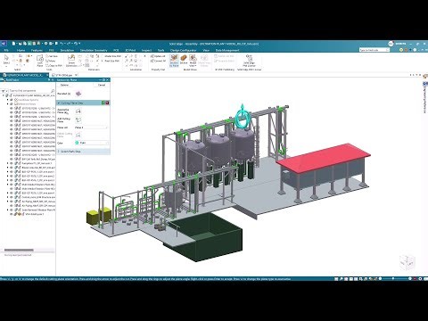Toggle visibility eye for Coordinate Systems
The image size is (428, 321).
pyautogui.click(x=12, y=100)
